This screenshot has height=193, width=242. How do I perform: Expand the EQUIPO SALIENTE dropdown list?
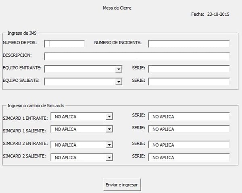tap(119, 82)
